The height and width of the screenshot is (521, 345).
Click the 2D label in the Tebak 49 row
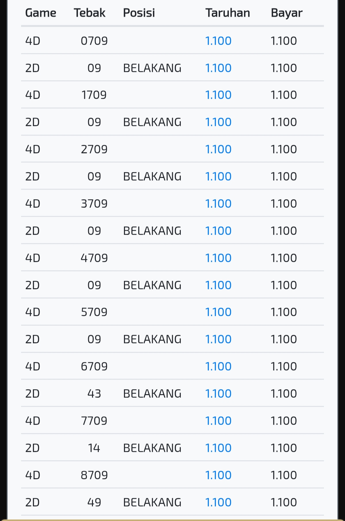coord(33,502)
